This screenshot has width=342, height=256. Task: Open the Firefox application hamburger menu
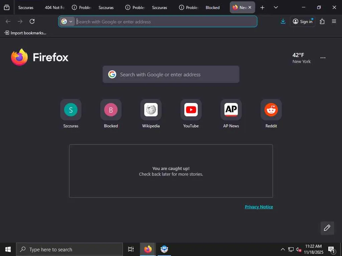tap(334, 21)
